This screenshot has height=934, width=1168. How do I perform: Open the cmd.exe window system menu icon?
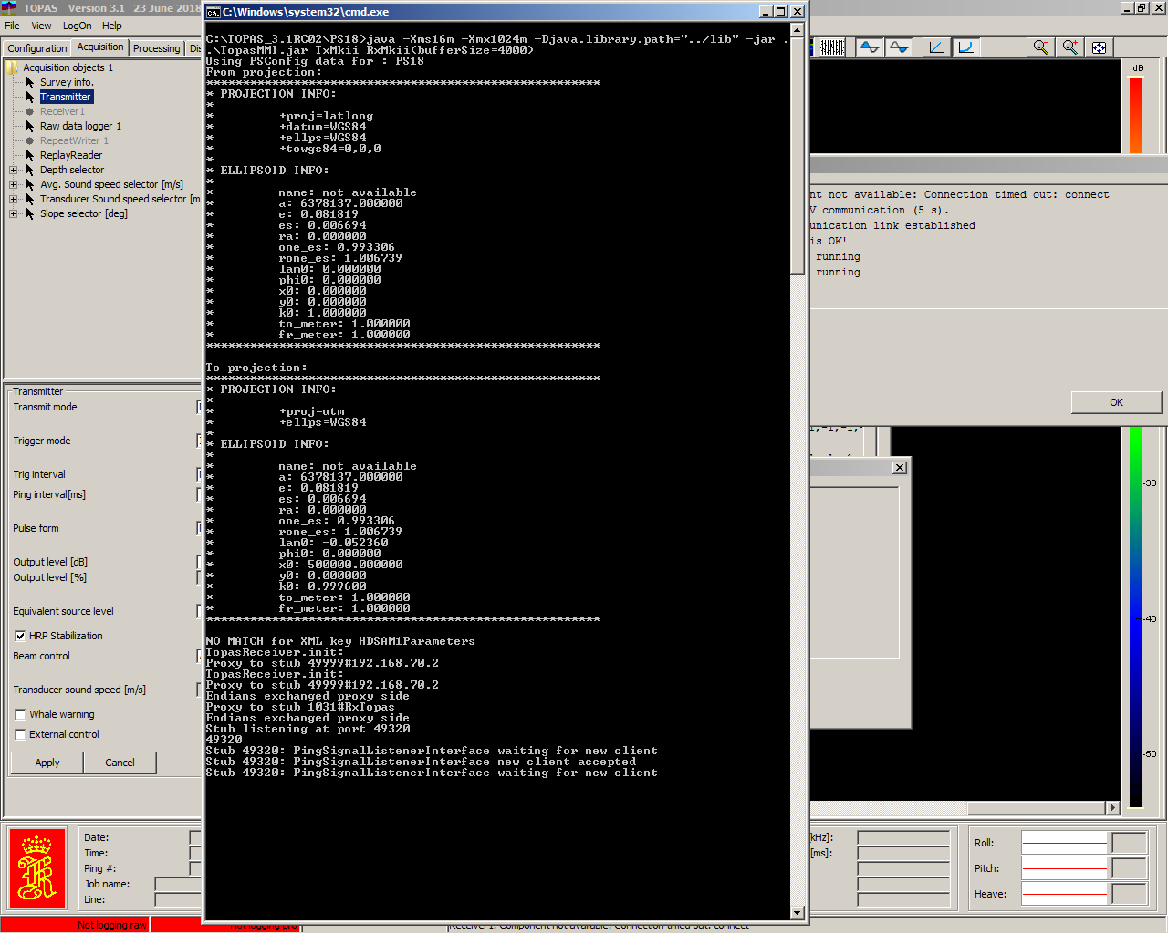pyautogui.click(x=214, y=12)
